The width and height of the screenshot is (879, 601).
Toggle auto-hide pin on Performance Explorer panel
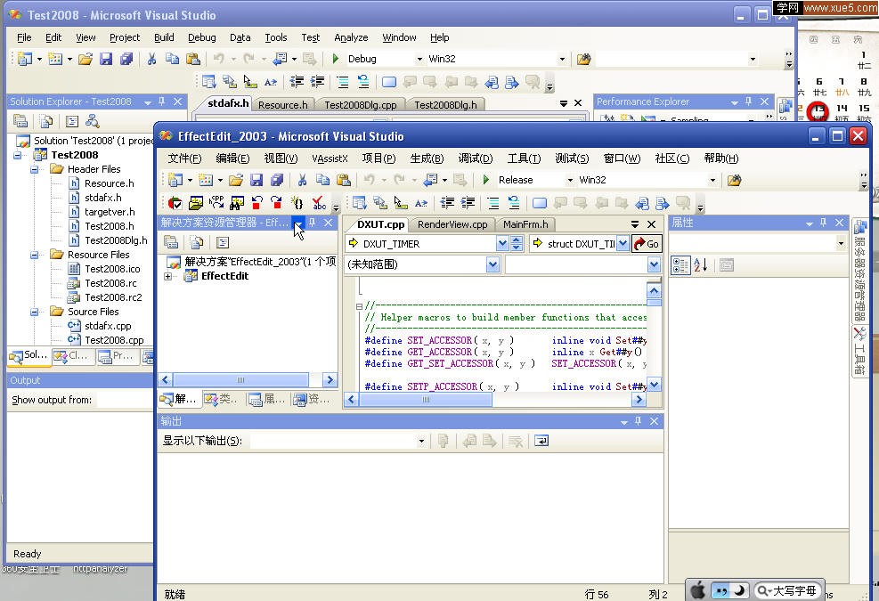click(x=748, y=102)
